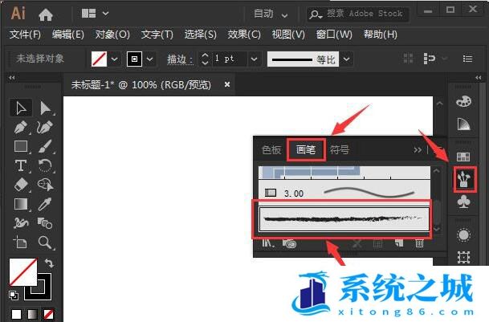Open the 对象(O) menu
Screen dimensions: 489x322
click(x=112, y=35)
